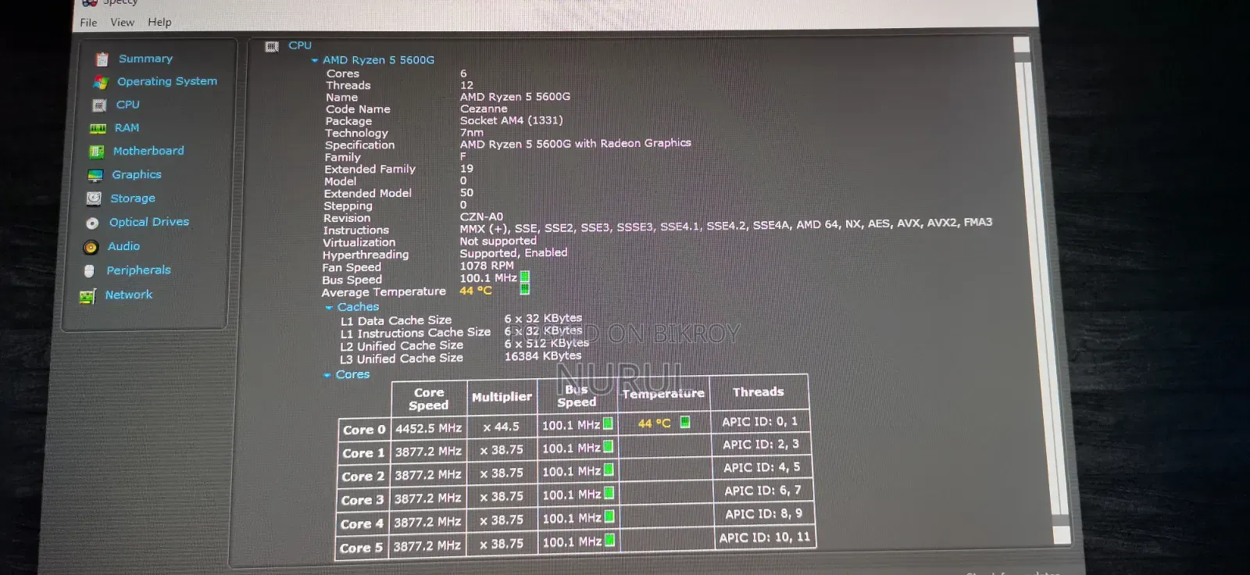
Task: Click the Core 5 speed 3877.2 MHz cell
Action: coord(427,546)
